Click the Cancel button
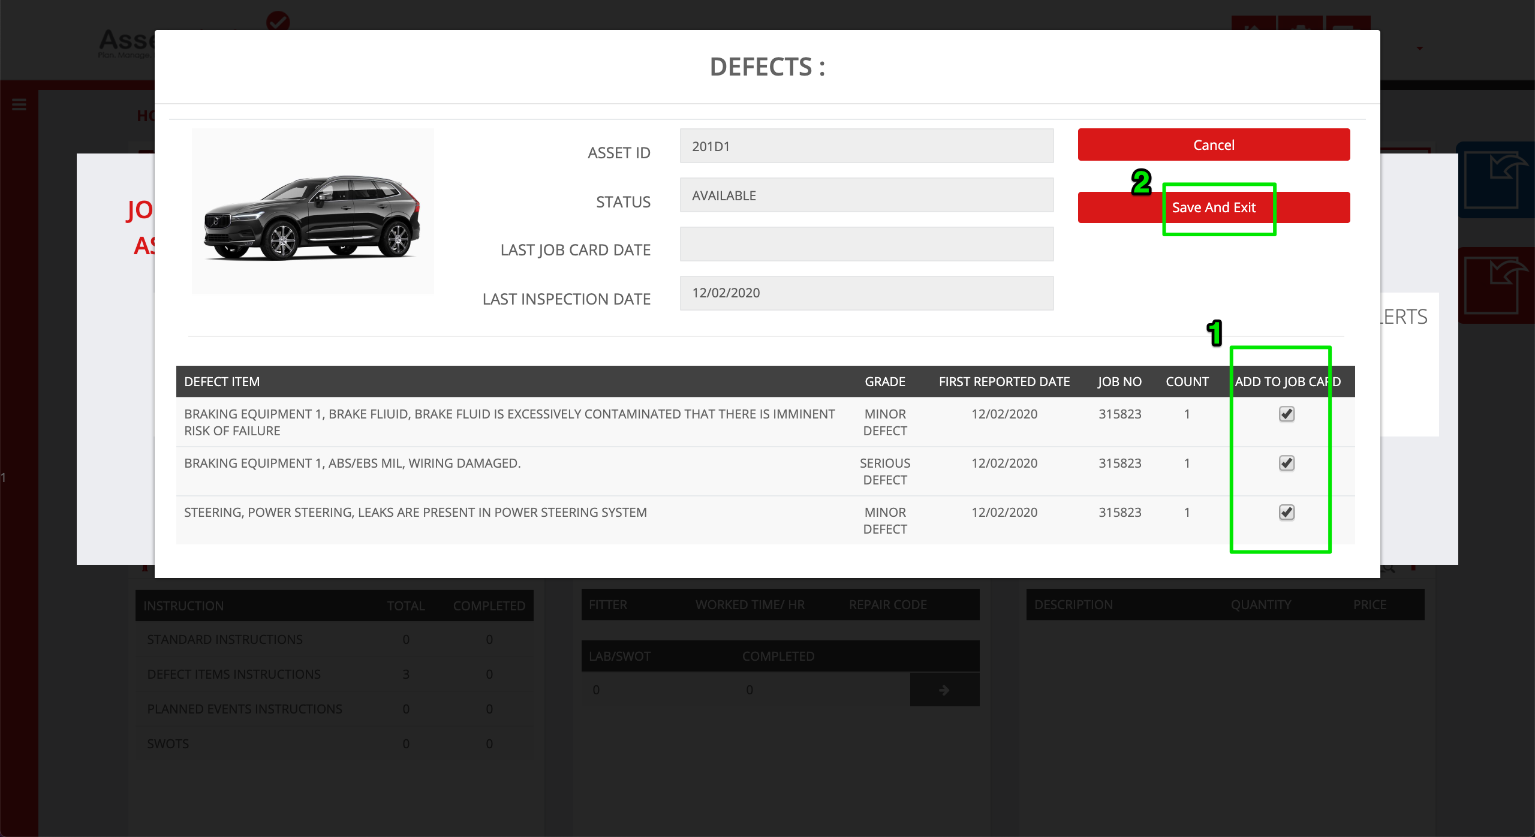 1214,144
